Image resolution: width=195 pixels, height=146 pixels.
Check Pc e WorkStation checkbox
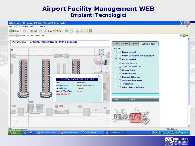point(120,77)
